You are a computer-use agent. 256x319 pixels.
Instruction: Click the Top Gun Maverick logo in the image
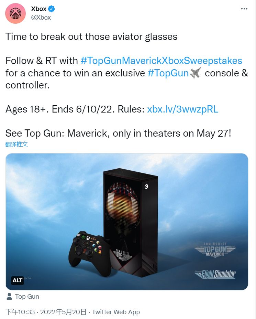pos(215,249)
